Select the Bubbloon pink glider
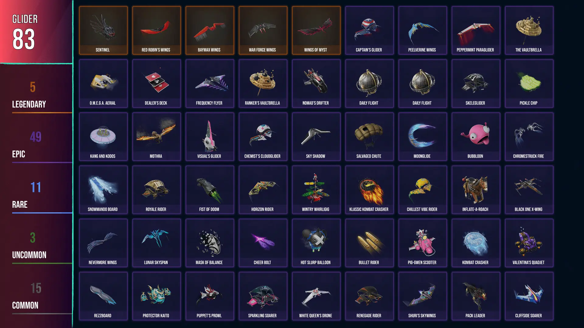 click(476, 137)
